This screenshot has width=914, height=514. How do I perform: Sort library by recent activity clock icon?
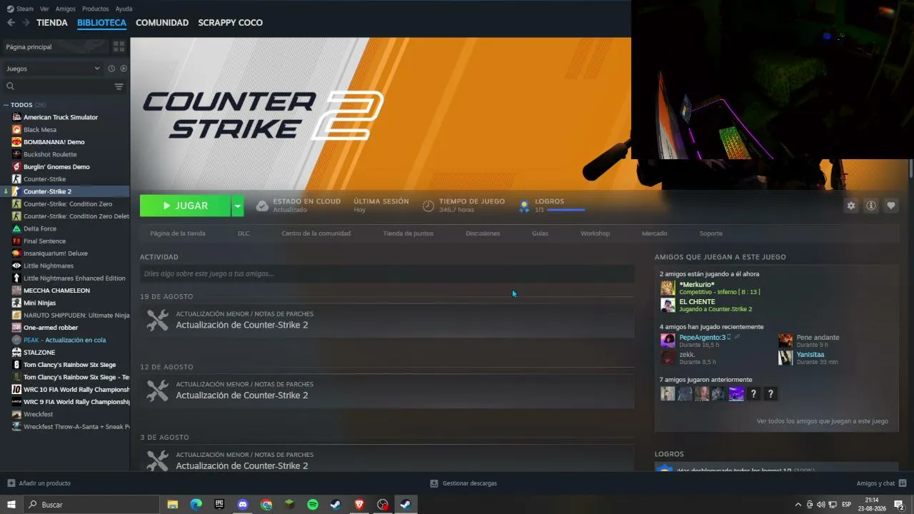coord(111,69)
